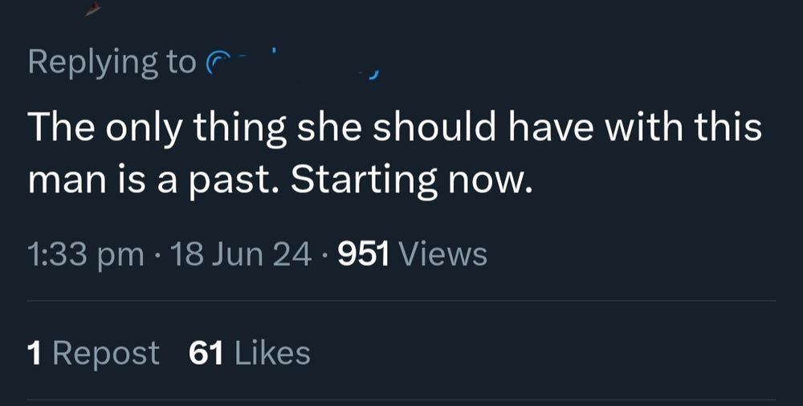The image size is (803, 406).
Task: Click the "Replying to" label
Action: tap(111, 63)
